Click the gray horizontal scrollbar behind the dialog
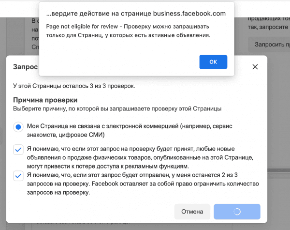 coord(278,170)
